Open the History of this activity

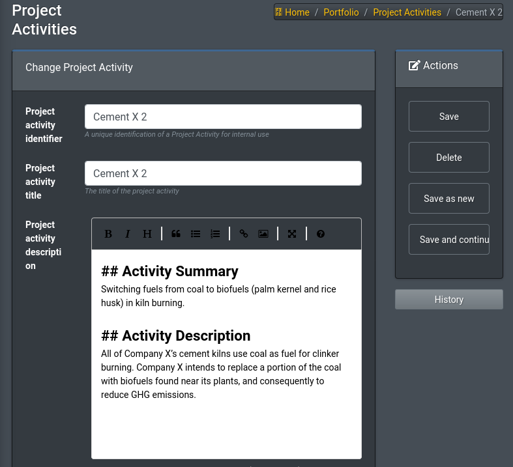[448, 300]
